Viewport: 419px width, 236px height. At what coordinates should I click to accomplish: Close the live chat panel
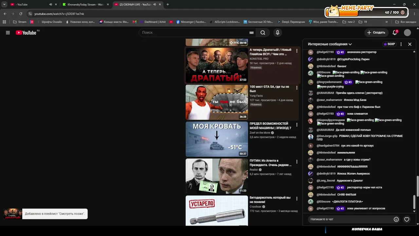coord(410,44)
